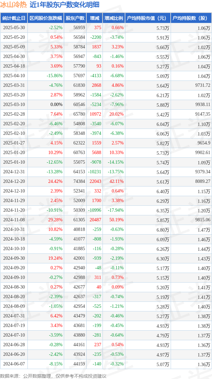Click the 数据来源 footer disclaimer text
Image resolution: width=212 pixels, height=379 pixels.
(x=53, y=376)
